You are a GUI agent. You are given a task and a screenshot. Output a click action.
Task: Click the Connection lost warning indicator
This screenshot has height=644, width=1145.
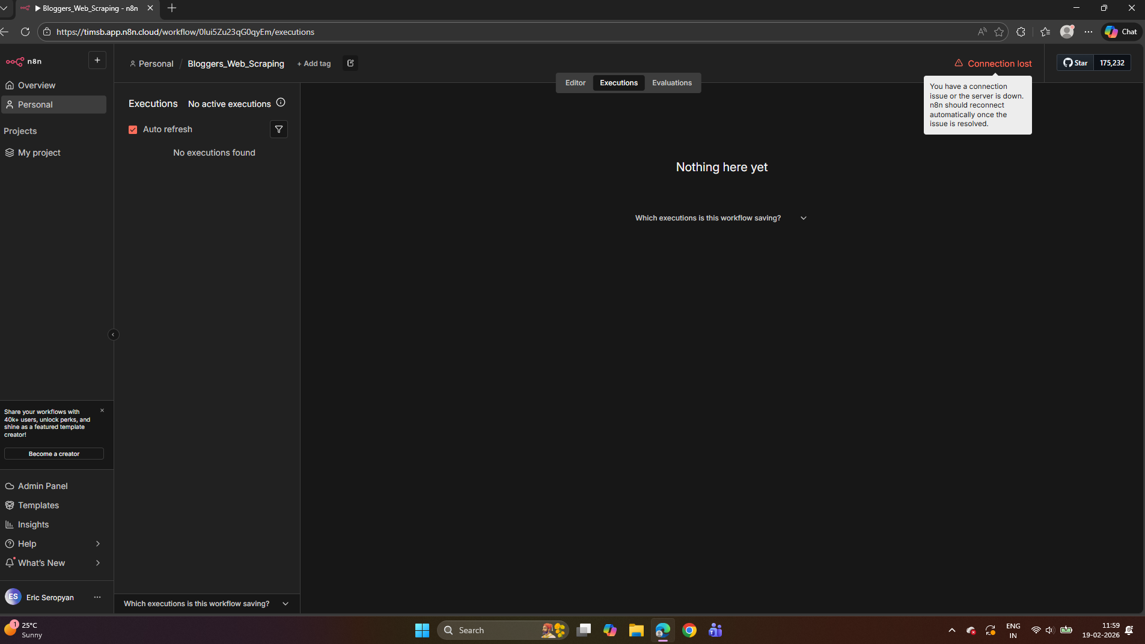[x=993, y=63]
